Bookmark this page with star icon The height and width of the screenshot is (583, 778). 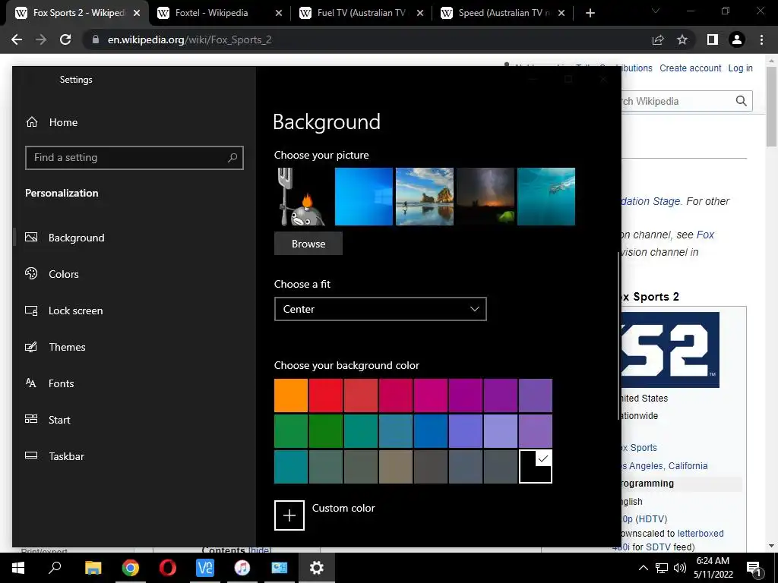682,39
